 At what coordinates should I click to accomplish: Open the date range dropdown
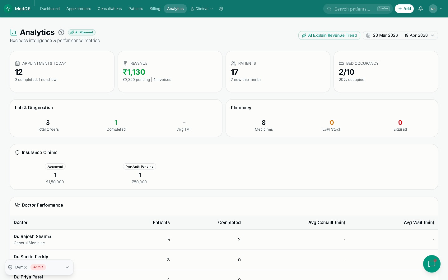click(400, 35)
